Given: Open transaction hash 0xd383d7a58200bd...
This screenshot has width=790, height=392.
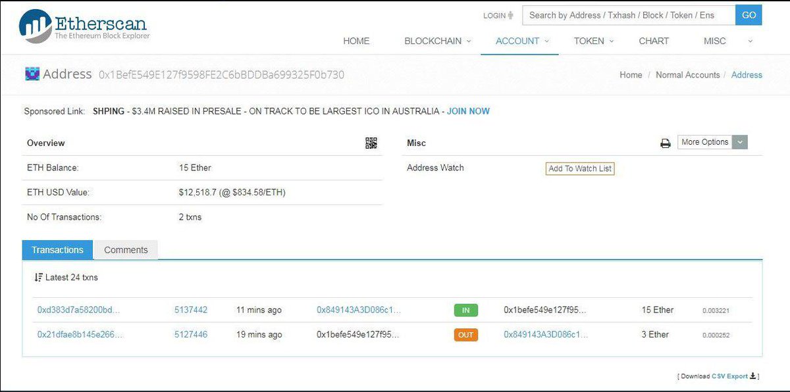Looking at the screenshot, I should (79, 310).
